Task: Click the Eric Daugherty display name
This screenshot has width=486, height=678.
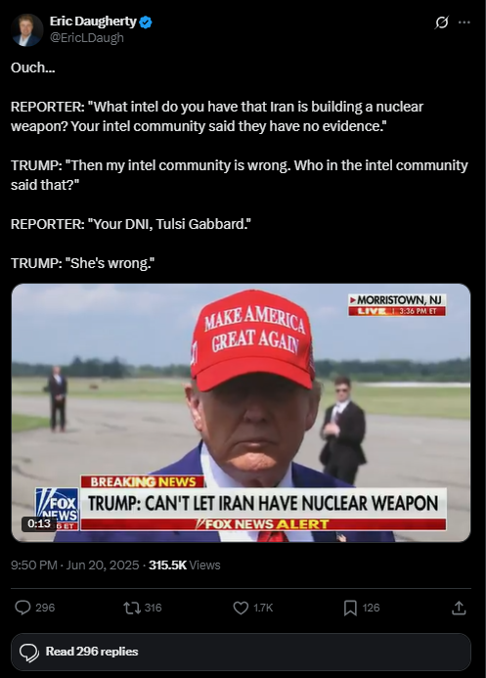Action: 93,22
